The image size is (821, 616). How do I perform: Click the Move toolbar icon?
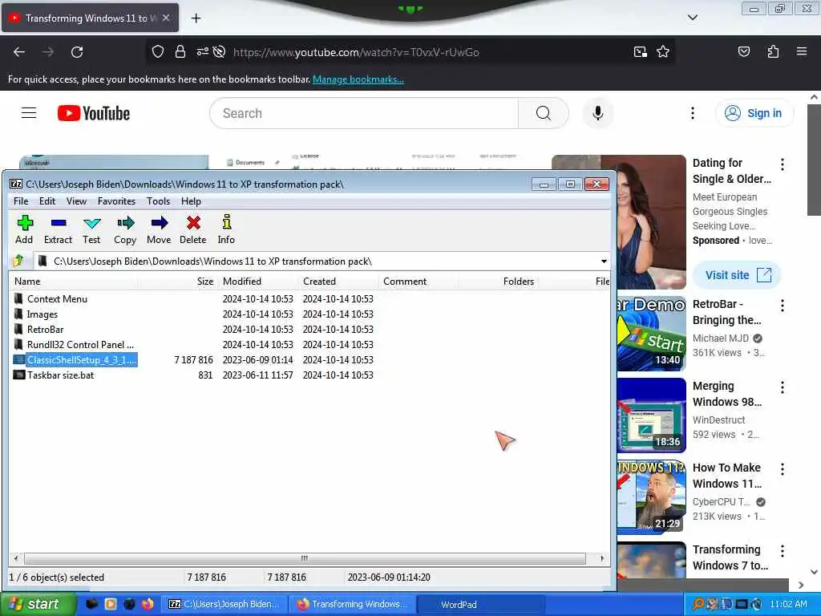[x=159, y=229]
